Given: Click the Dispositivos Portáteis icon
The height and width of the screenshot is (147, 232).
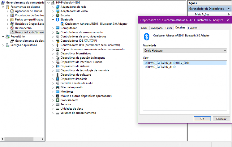Looking at the screenshot, I should [x=58, y=79].
